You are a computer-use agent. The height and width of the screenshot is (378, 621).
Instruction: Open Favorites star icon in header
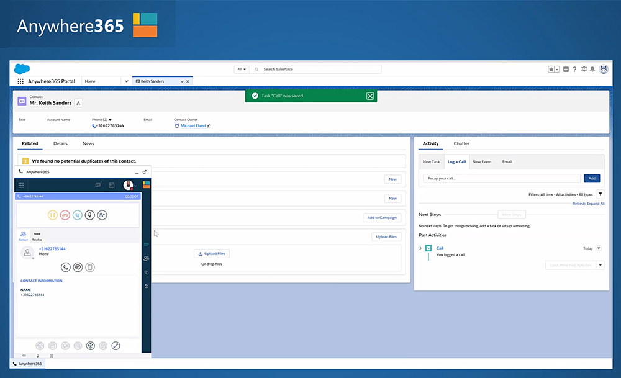tap(551, 70)
